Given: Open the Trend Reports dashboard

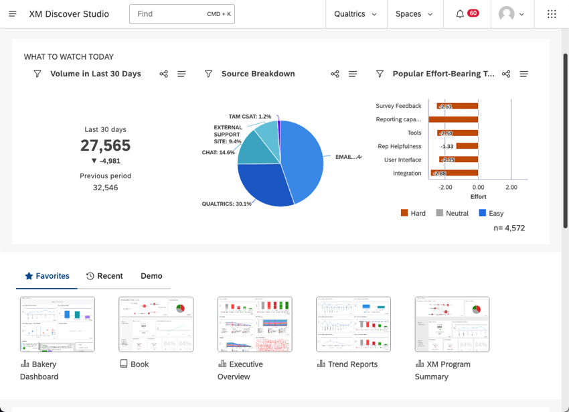Looking at the screenshot, I should point(353,324).
